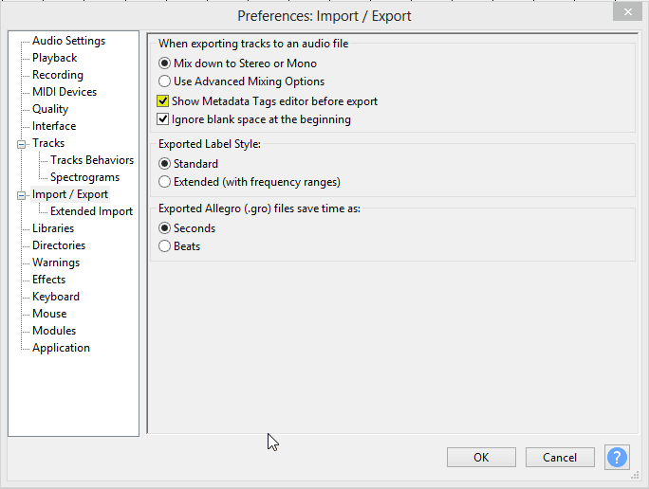The width and height of the screenshot is (649, 489).
Task: Click the blue Help question mark icon
Action: click(x=617, y=458)
